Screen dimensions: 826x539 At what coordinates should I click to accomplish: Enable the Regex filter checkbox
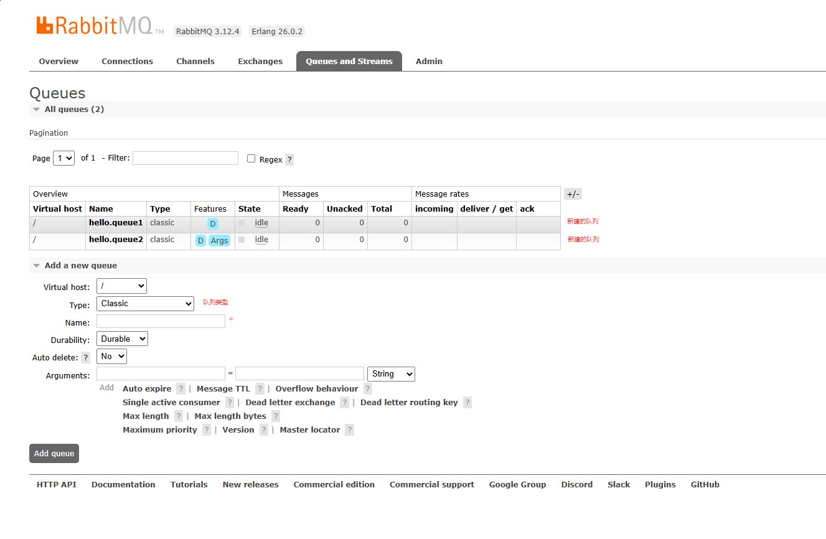click(x=251, y=159)
